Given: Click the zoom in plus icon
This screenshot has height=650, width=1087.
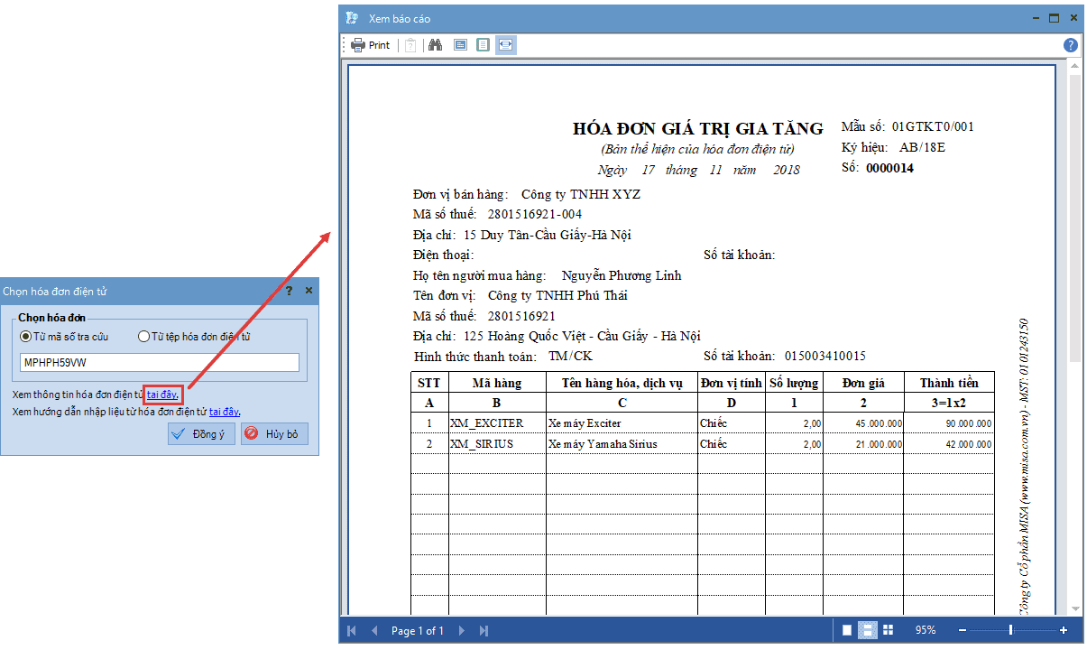Looking at the screenshot, I should coord(1064,630).
